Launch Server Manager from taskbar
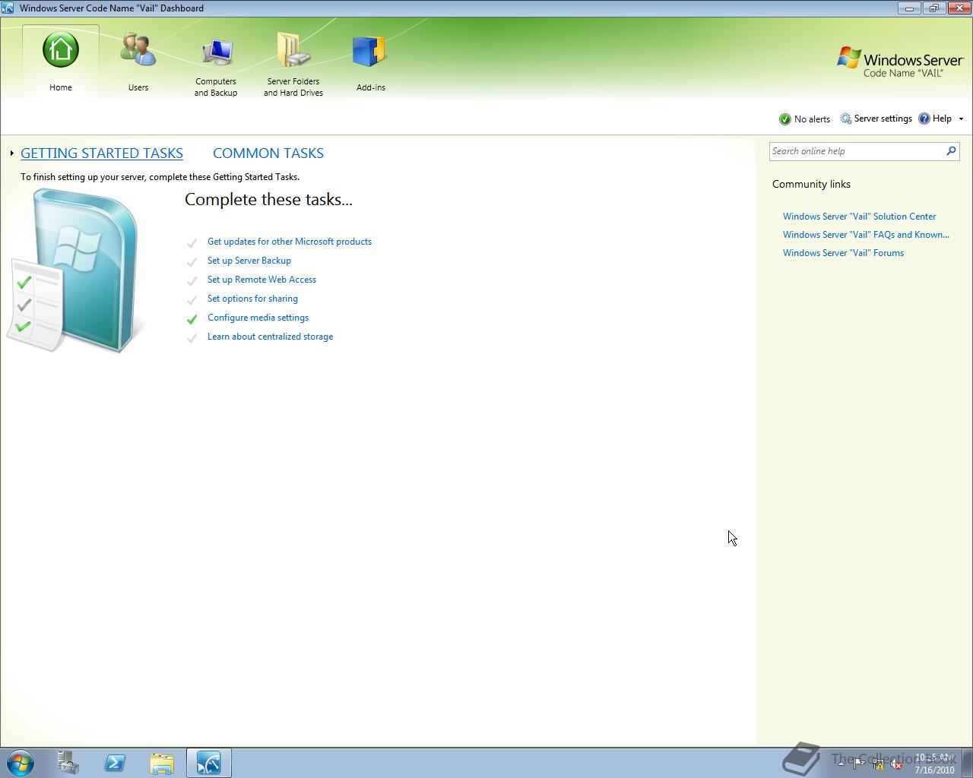The width and height of the screenshot is (973, 778). [x=68, y=763]
